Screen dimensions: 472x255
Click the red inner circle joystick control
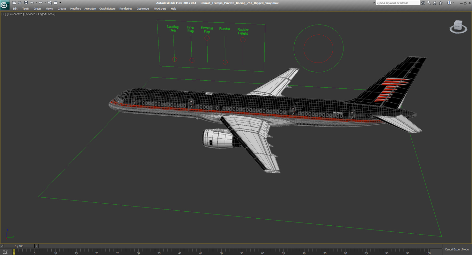[318, 48]
